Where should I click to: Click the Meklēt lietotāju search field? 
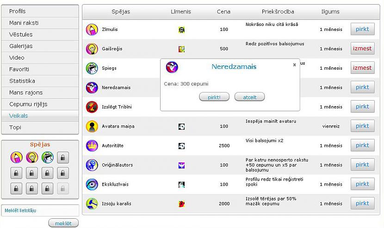click(40, 210)
